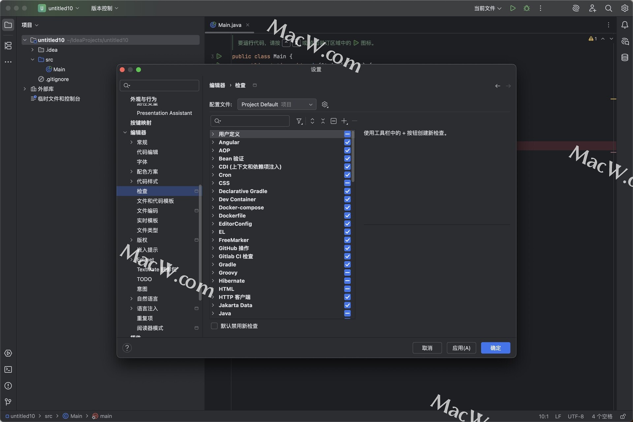Image resolution: width=633 pixels, height=422 pixels.
Task: Toggle the Hibernate inspections checkbox
Action: click(347, 281)
